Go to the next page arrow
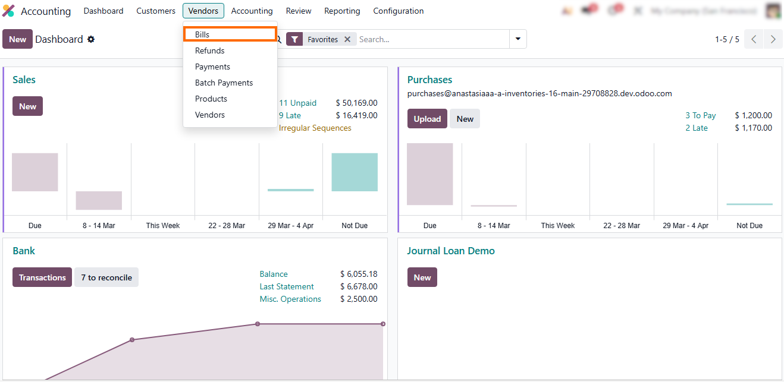784x382 pixels. [x=773, y=39]
